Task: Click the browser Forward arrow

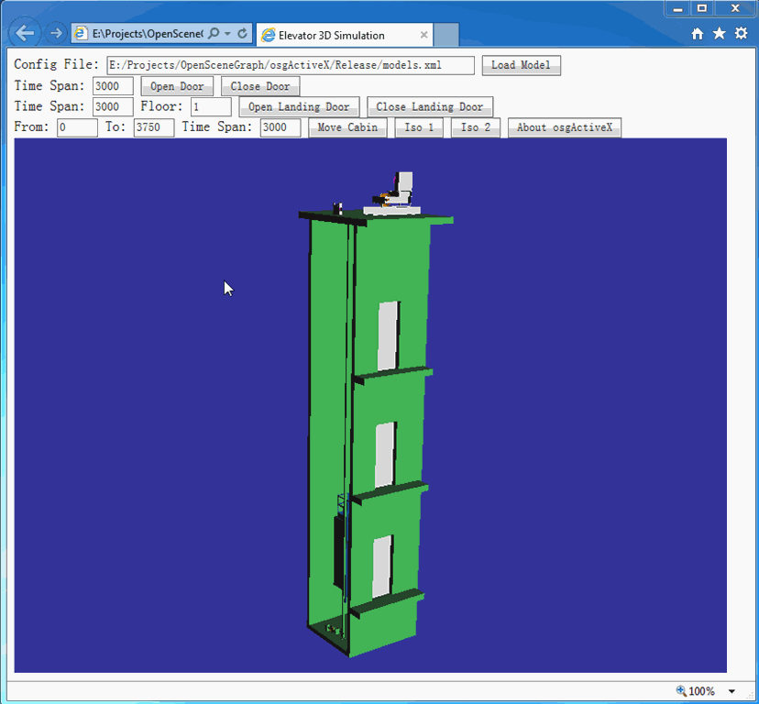Action: (56, 33)
